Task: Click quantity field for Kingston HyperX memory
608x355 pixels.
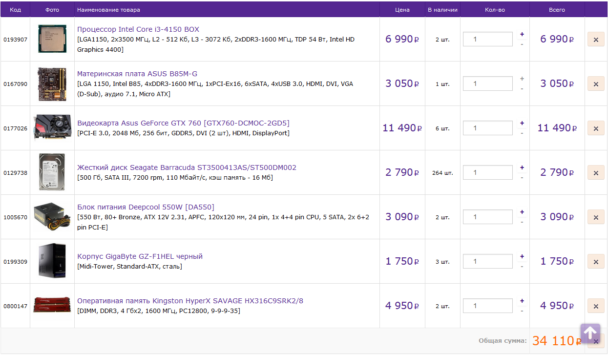Action: pos(487,306)
